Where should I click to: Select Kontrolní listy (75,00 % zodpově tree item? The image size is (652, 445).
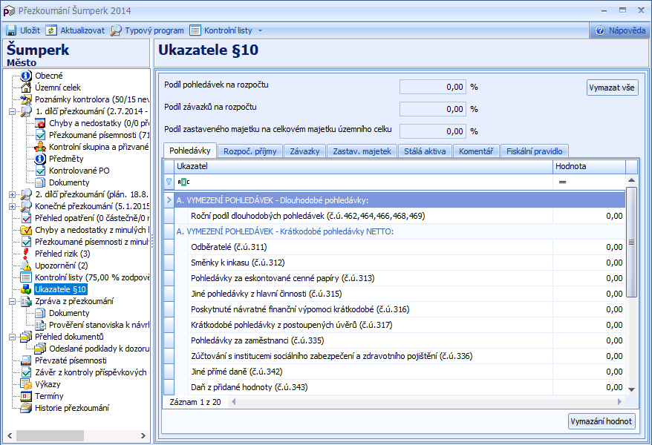coord(92,277)
